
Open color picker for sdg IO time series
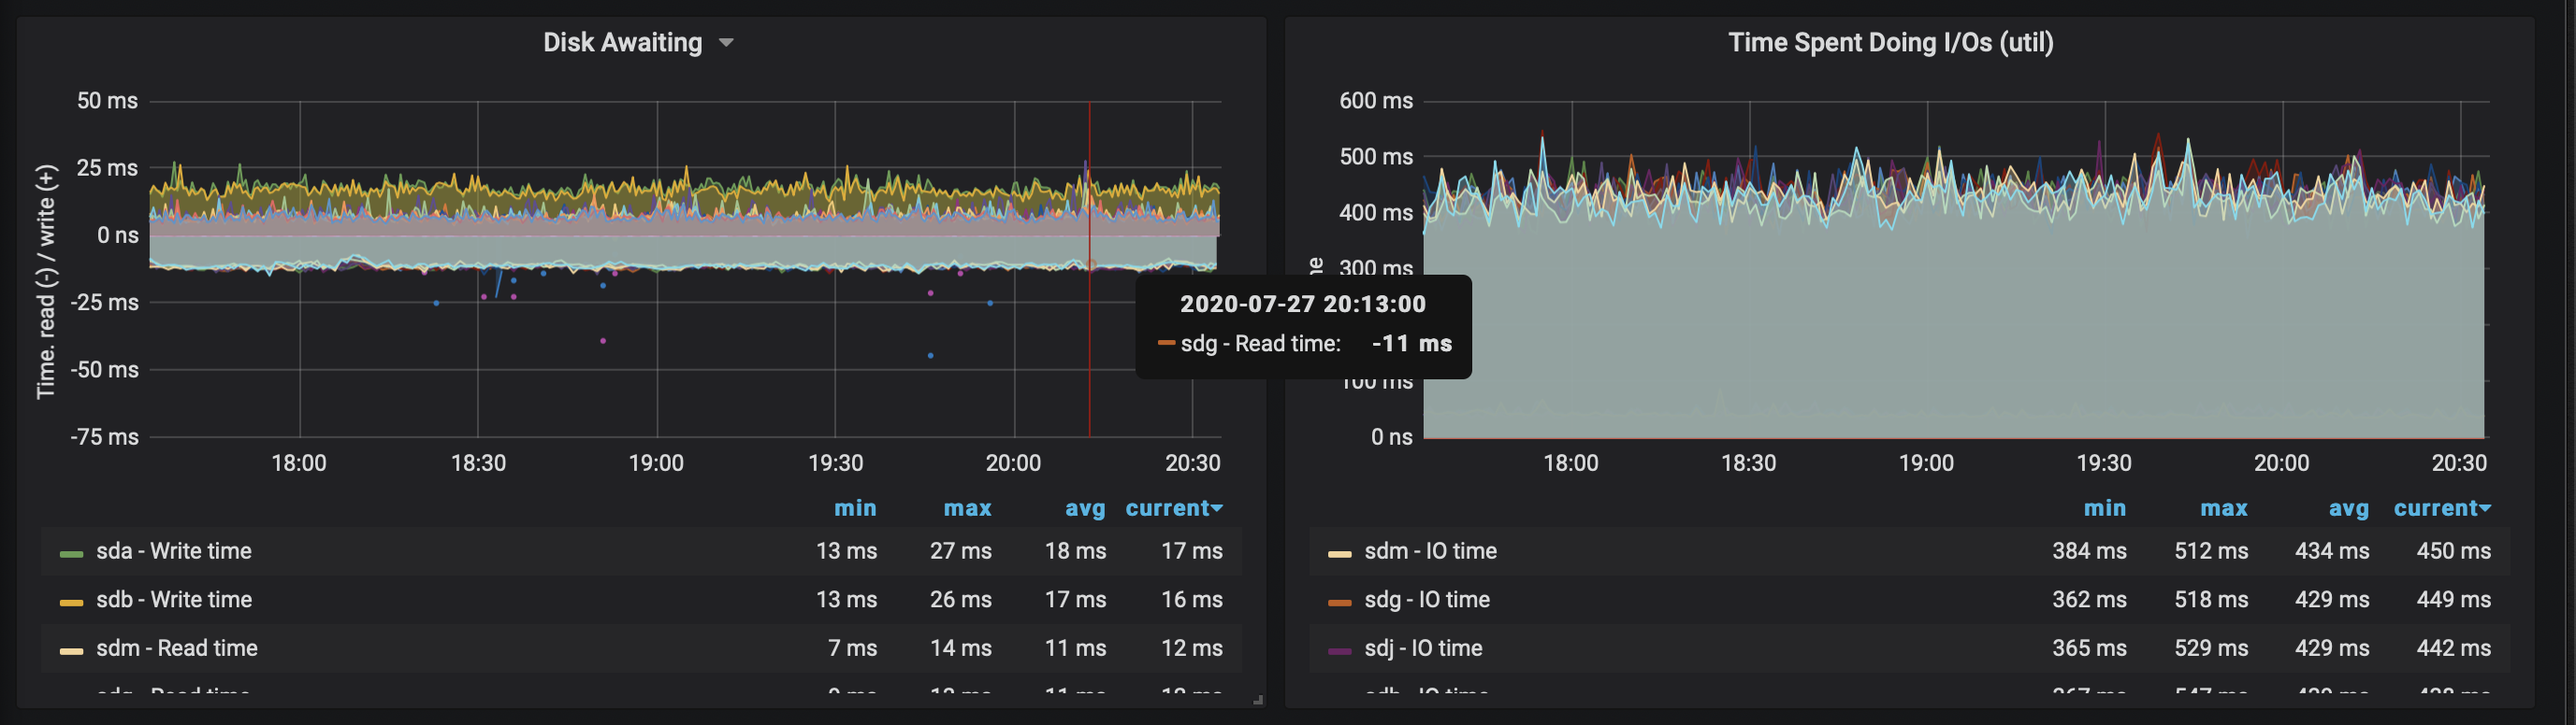[x=1340, y=603]
